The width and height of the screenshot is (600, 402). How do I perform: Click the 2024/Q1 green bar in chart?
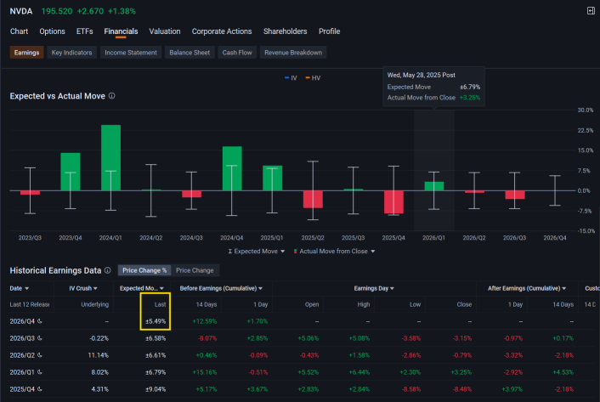(x=111, y=157)
